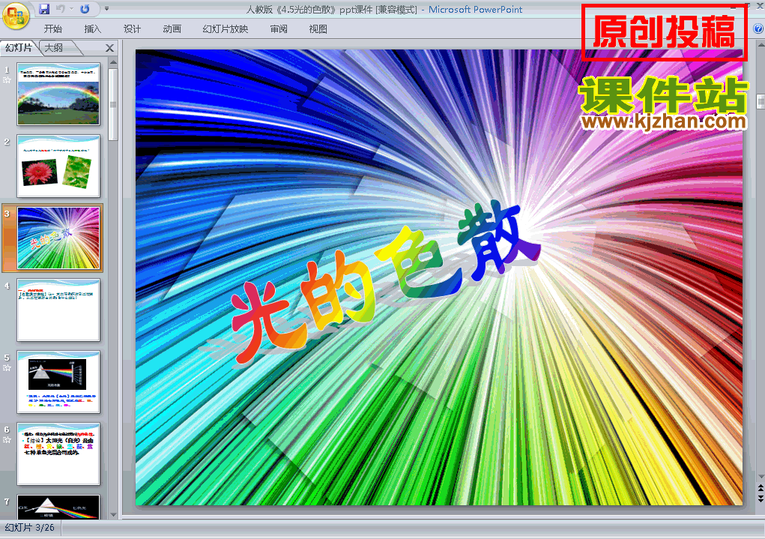Close the slides pane with X
The width and height of the screenshot is (765, 539).
point(110,48)
